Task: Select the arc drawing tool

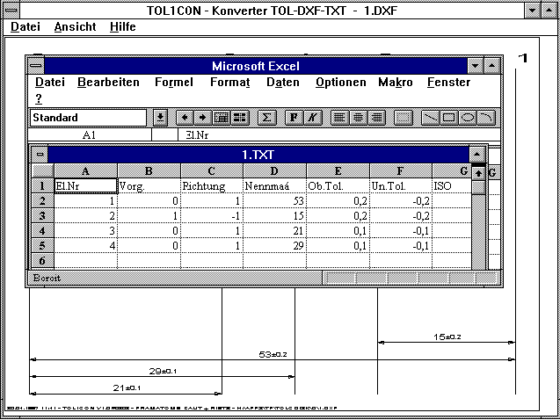Action: click(486, 118)
